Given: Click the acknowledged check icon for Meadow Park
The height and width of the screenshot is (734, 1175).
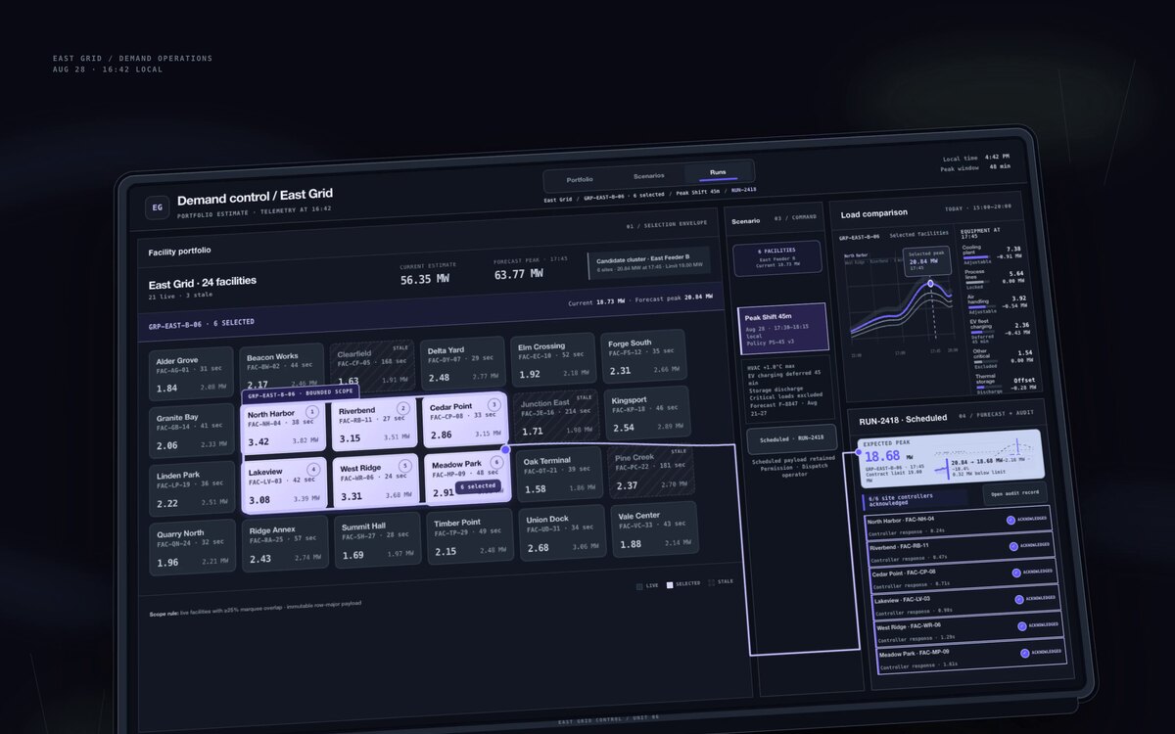Looking at the screenshot, I should [x=1025, y=653].
